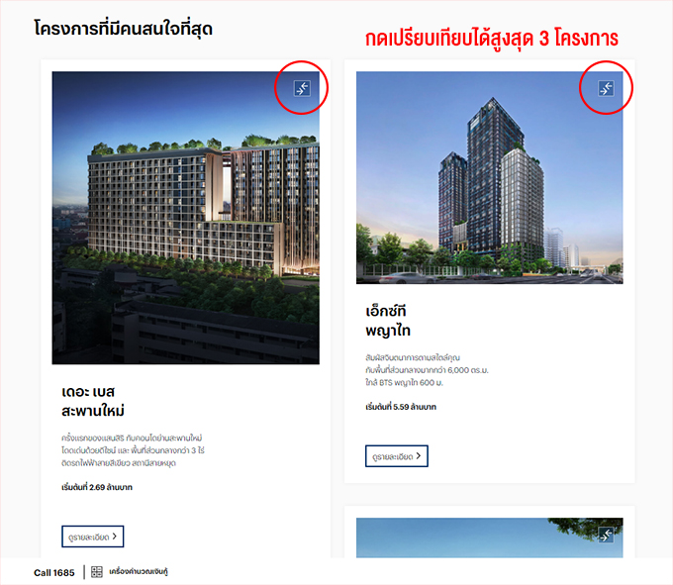This screenshot has height=585, width=673.
Task: Click the เดอะ เบส สะพานใหม่ description paragraph
Action: 133,450
